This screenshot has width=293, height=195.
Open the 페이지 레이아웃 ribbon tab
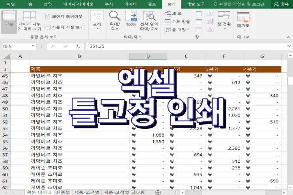78,4
